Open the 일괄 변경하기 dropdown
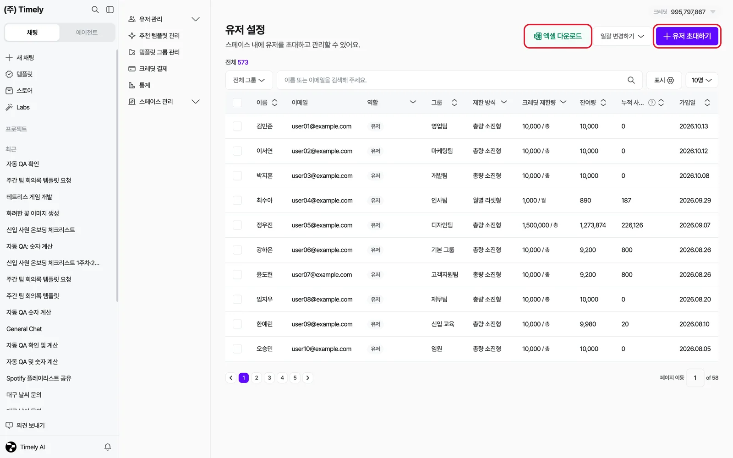 pyautogui.click(x=622, y=36)
